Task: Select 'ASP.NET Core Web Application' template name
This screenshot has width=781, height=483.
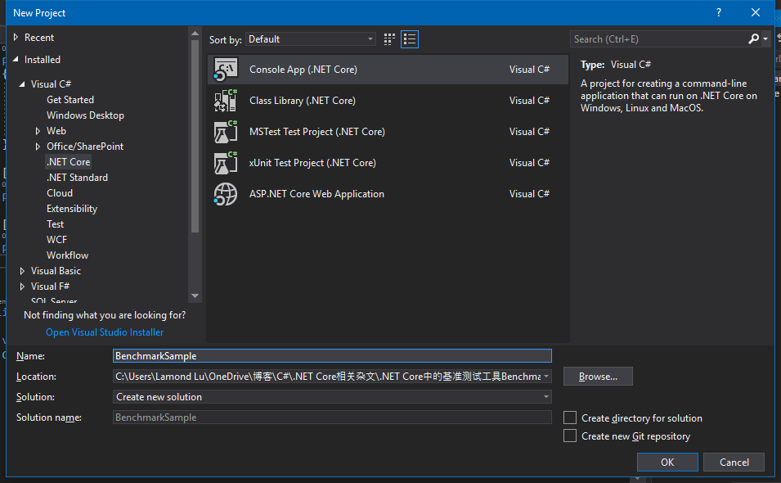Action: (x=316, y=194)
